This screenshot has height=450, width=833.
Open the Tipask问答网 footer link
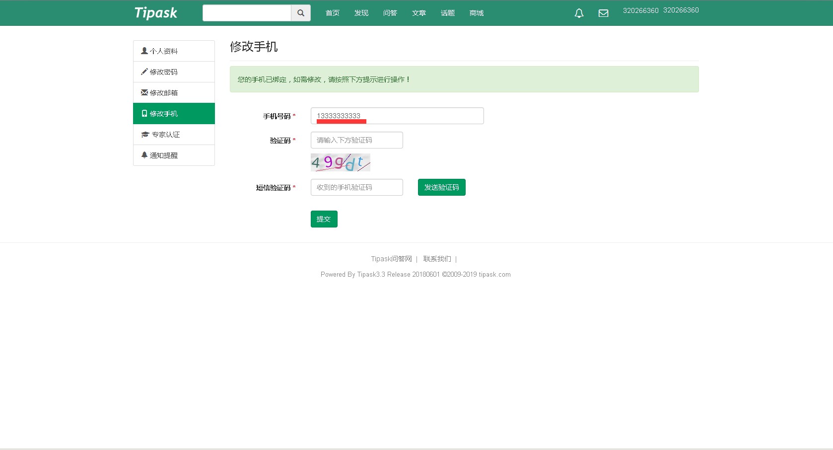(392, 259)
